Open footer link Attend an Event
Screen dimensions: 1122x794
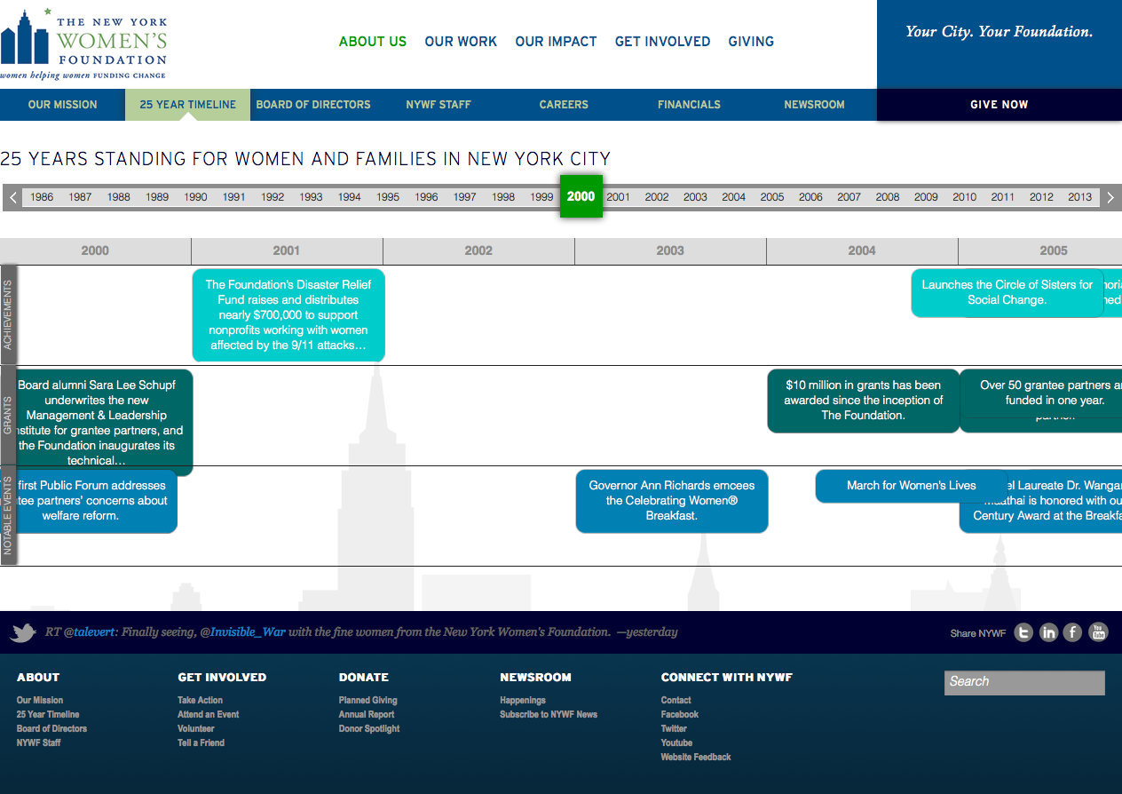pyautogui.click(x=209, y=714)
